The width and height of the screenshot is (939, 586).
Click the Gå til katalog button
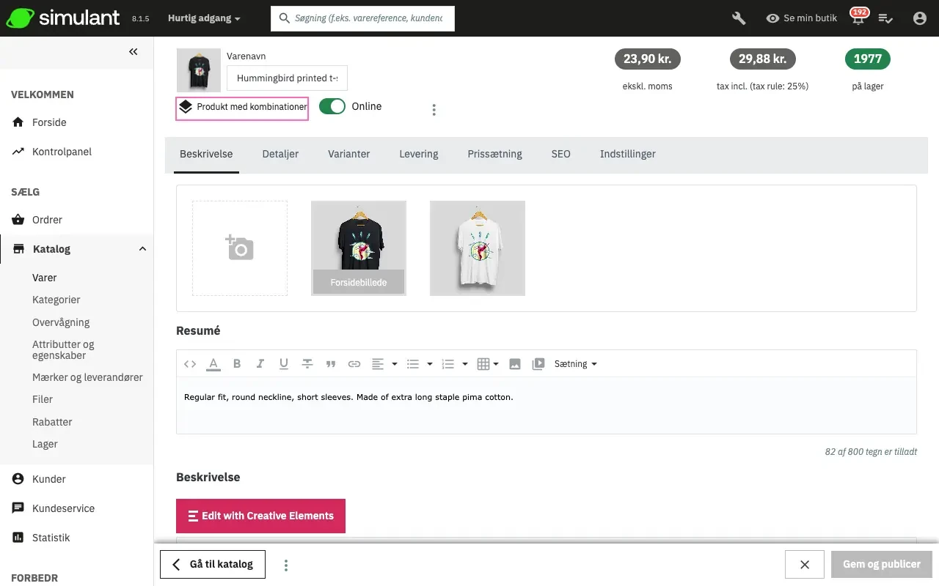213,564
